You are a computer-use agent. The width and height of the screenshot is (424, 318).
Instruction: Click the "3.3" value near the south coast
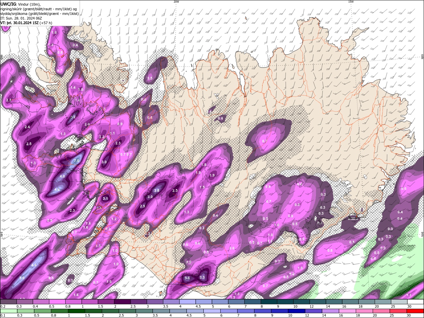coord(202,277)
